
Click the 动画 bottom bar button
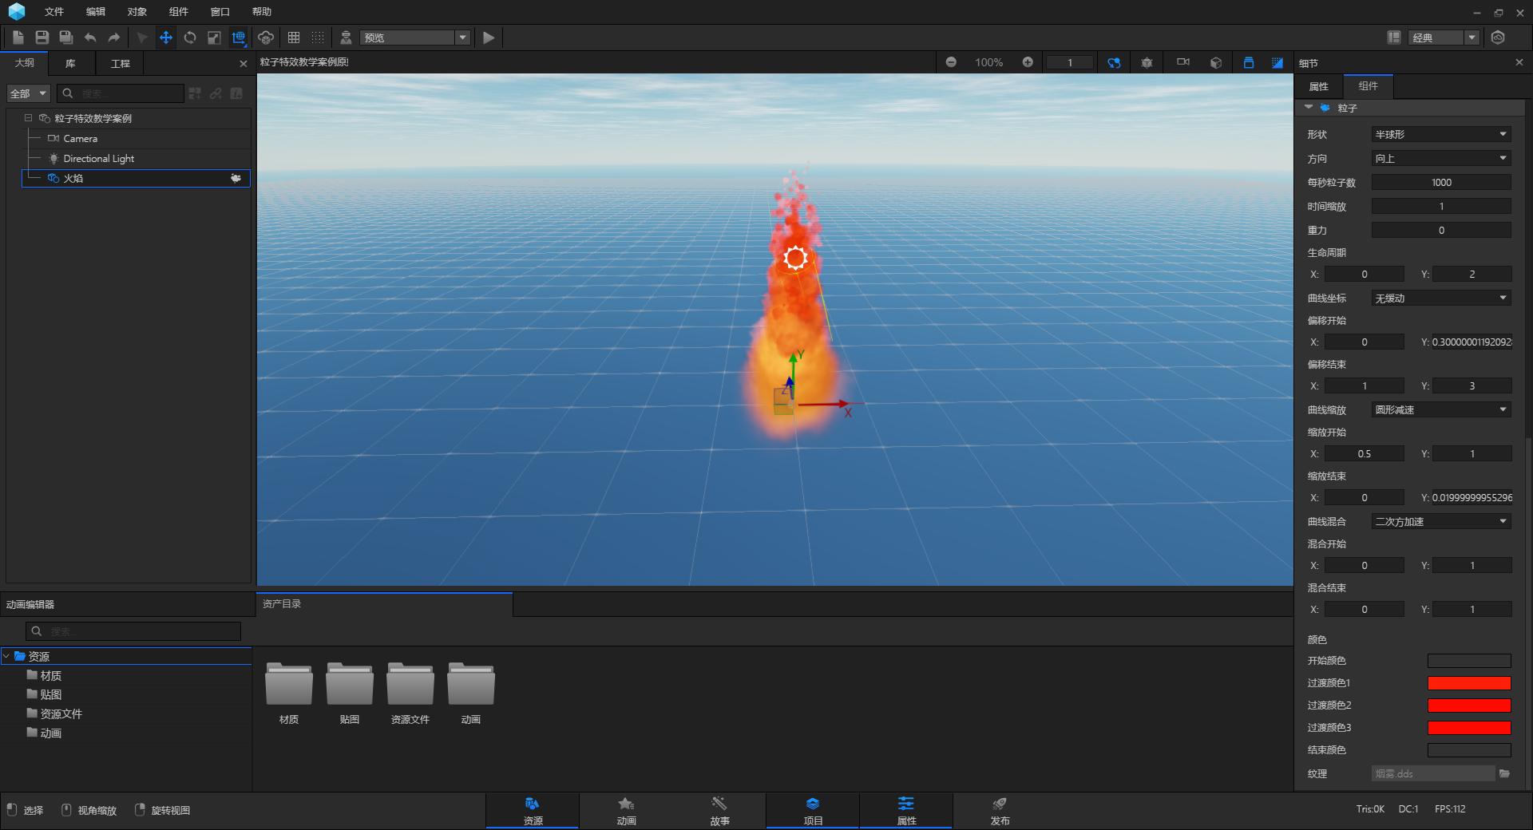click(x=626, y=811)
